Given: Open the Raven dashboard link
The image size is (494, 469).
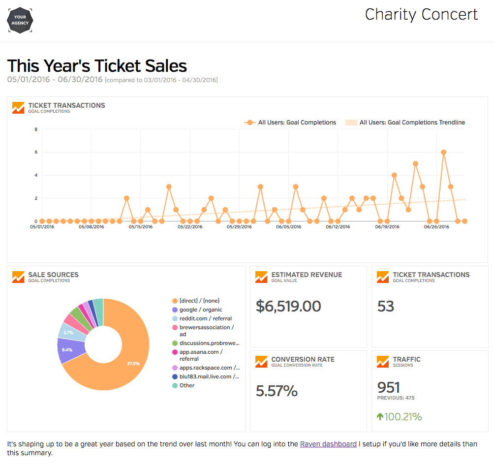Looking at the screenshot, I should [328, 444].
